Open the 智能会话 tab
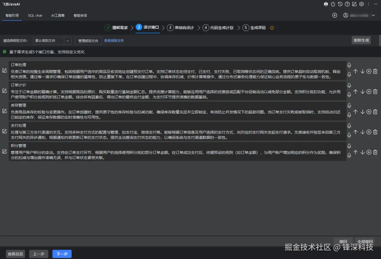 [80, 15]
